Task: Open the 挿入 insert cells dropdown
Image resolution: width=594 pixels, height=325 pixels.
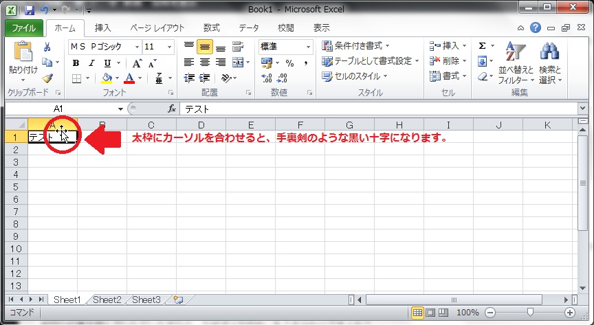Action: pos(448,46)
